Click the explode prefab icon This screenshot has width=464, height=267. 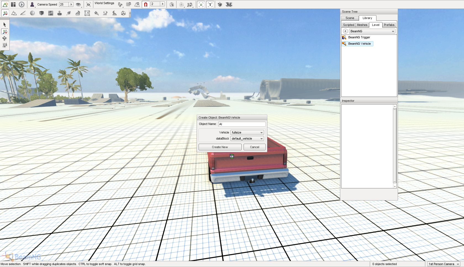click(x=229, y=4)
